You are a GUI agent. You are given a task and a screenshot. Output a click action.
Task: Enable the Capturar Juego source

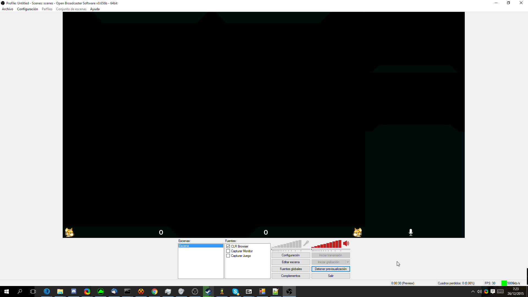tap(228, 256)
